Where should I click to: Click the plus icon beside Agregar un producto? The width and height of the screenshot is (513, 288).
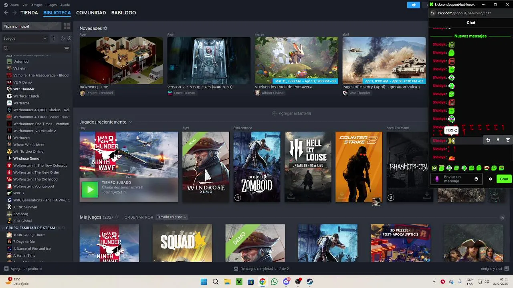[x=6, y=269]
